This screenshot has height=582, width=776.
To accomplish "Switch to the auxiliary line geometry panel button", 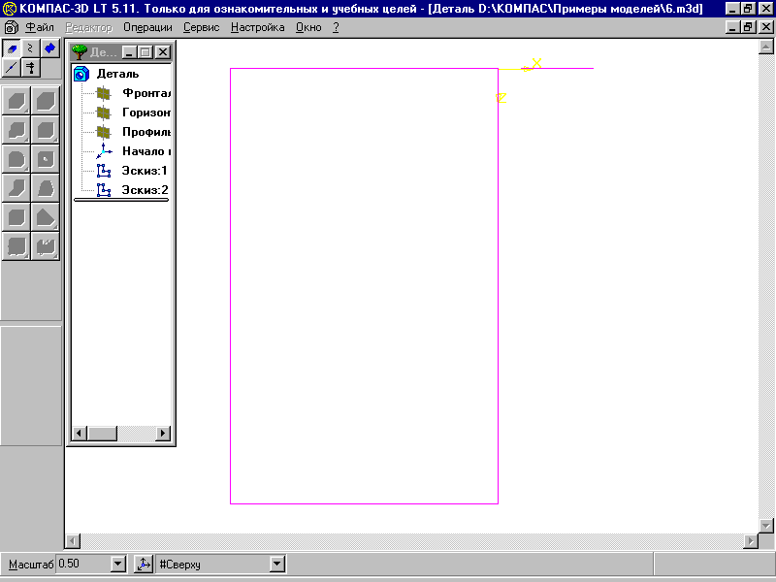I will [12, 68].
